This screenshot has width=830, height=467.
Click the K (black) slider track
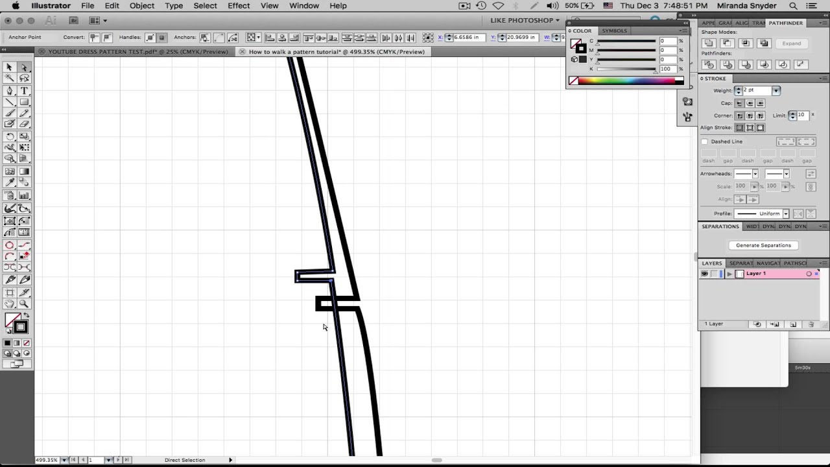pyautogui.click(x=626, y=69)
